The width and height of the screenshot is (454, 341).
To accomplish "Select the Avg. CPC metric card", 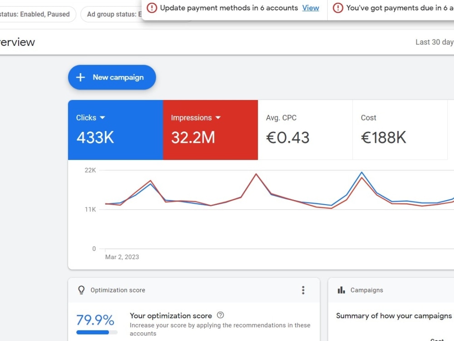I will [305, 130].
